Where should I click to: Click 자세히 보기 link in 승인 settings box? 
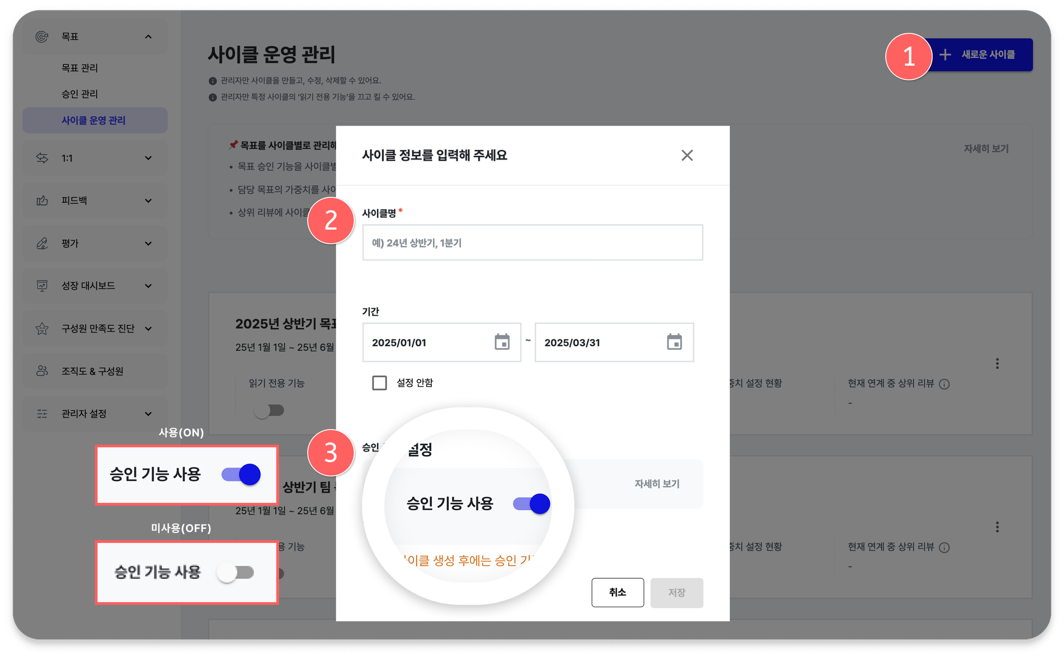(657, 483)
